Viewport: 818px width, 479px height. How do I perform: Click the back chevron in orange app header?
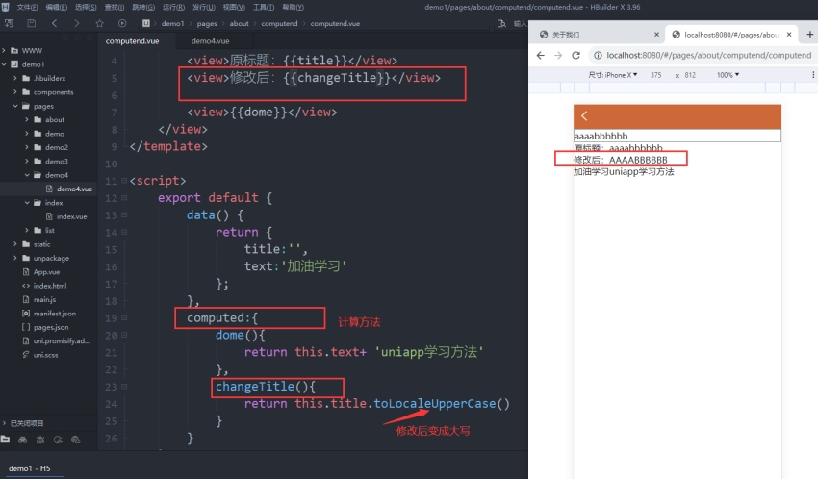coord(584,116)
